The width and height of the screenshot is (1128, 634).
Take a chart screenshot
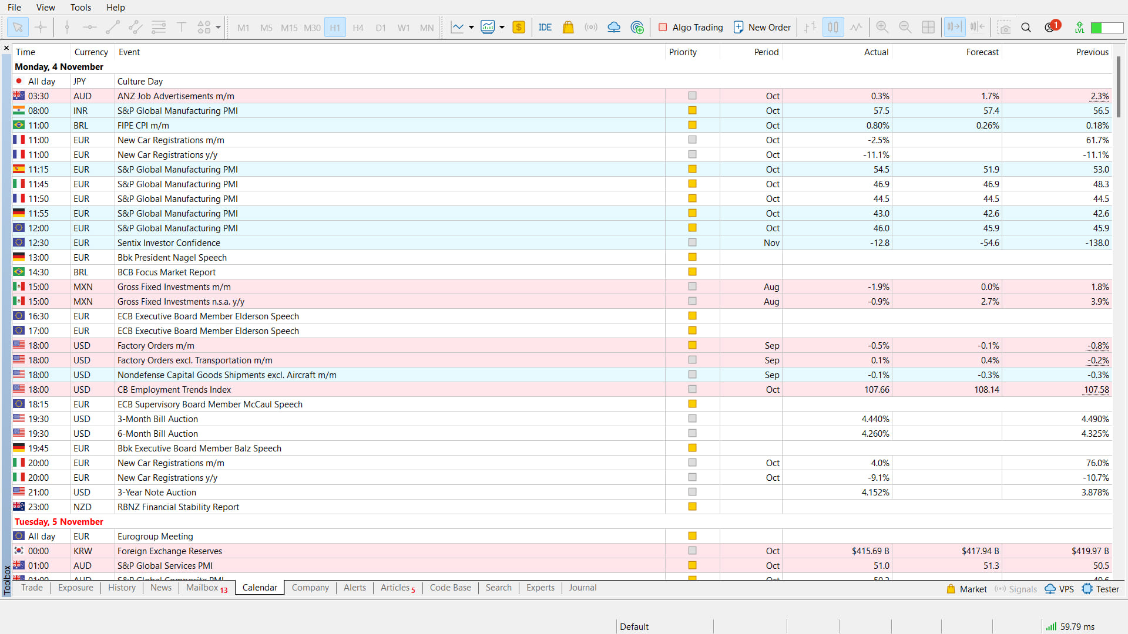click(x=1005, y=27)
